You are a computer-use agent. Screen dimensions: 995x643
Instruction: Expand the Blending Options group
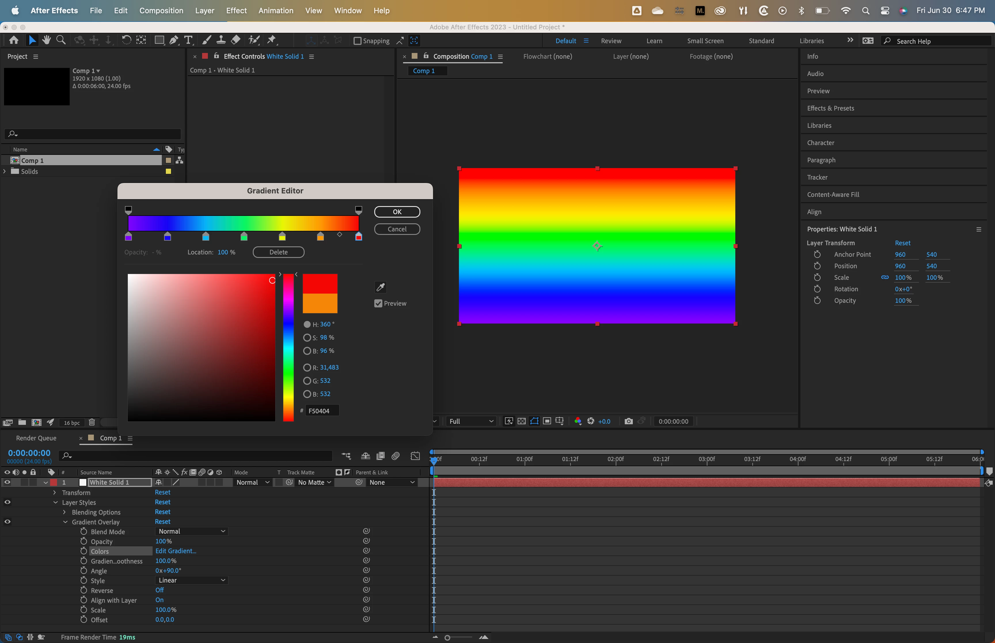64,512
